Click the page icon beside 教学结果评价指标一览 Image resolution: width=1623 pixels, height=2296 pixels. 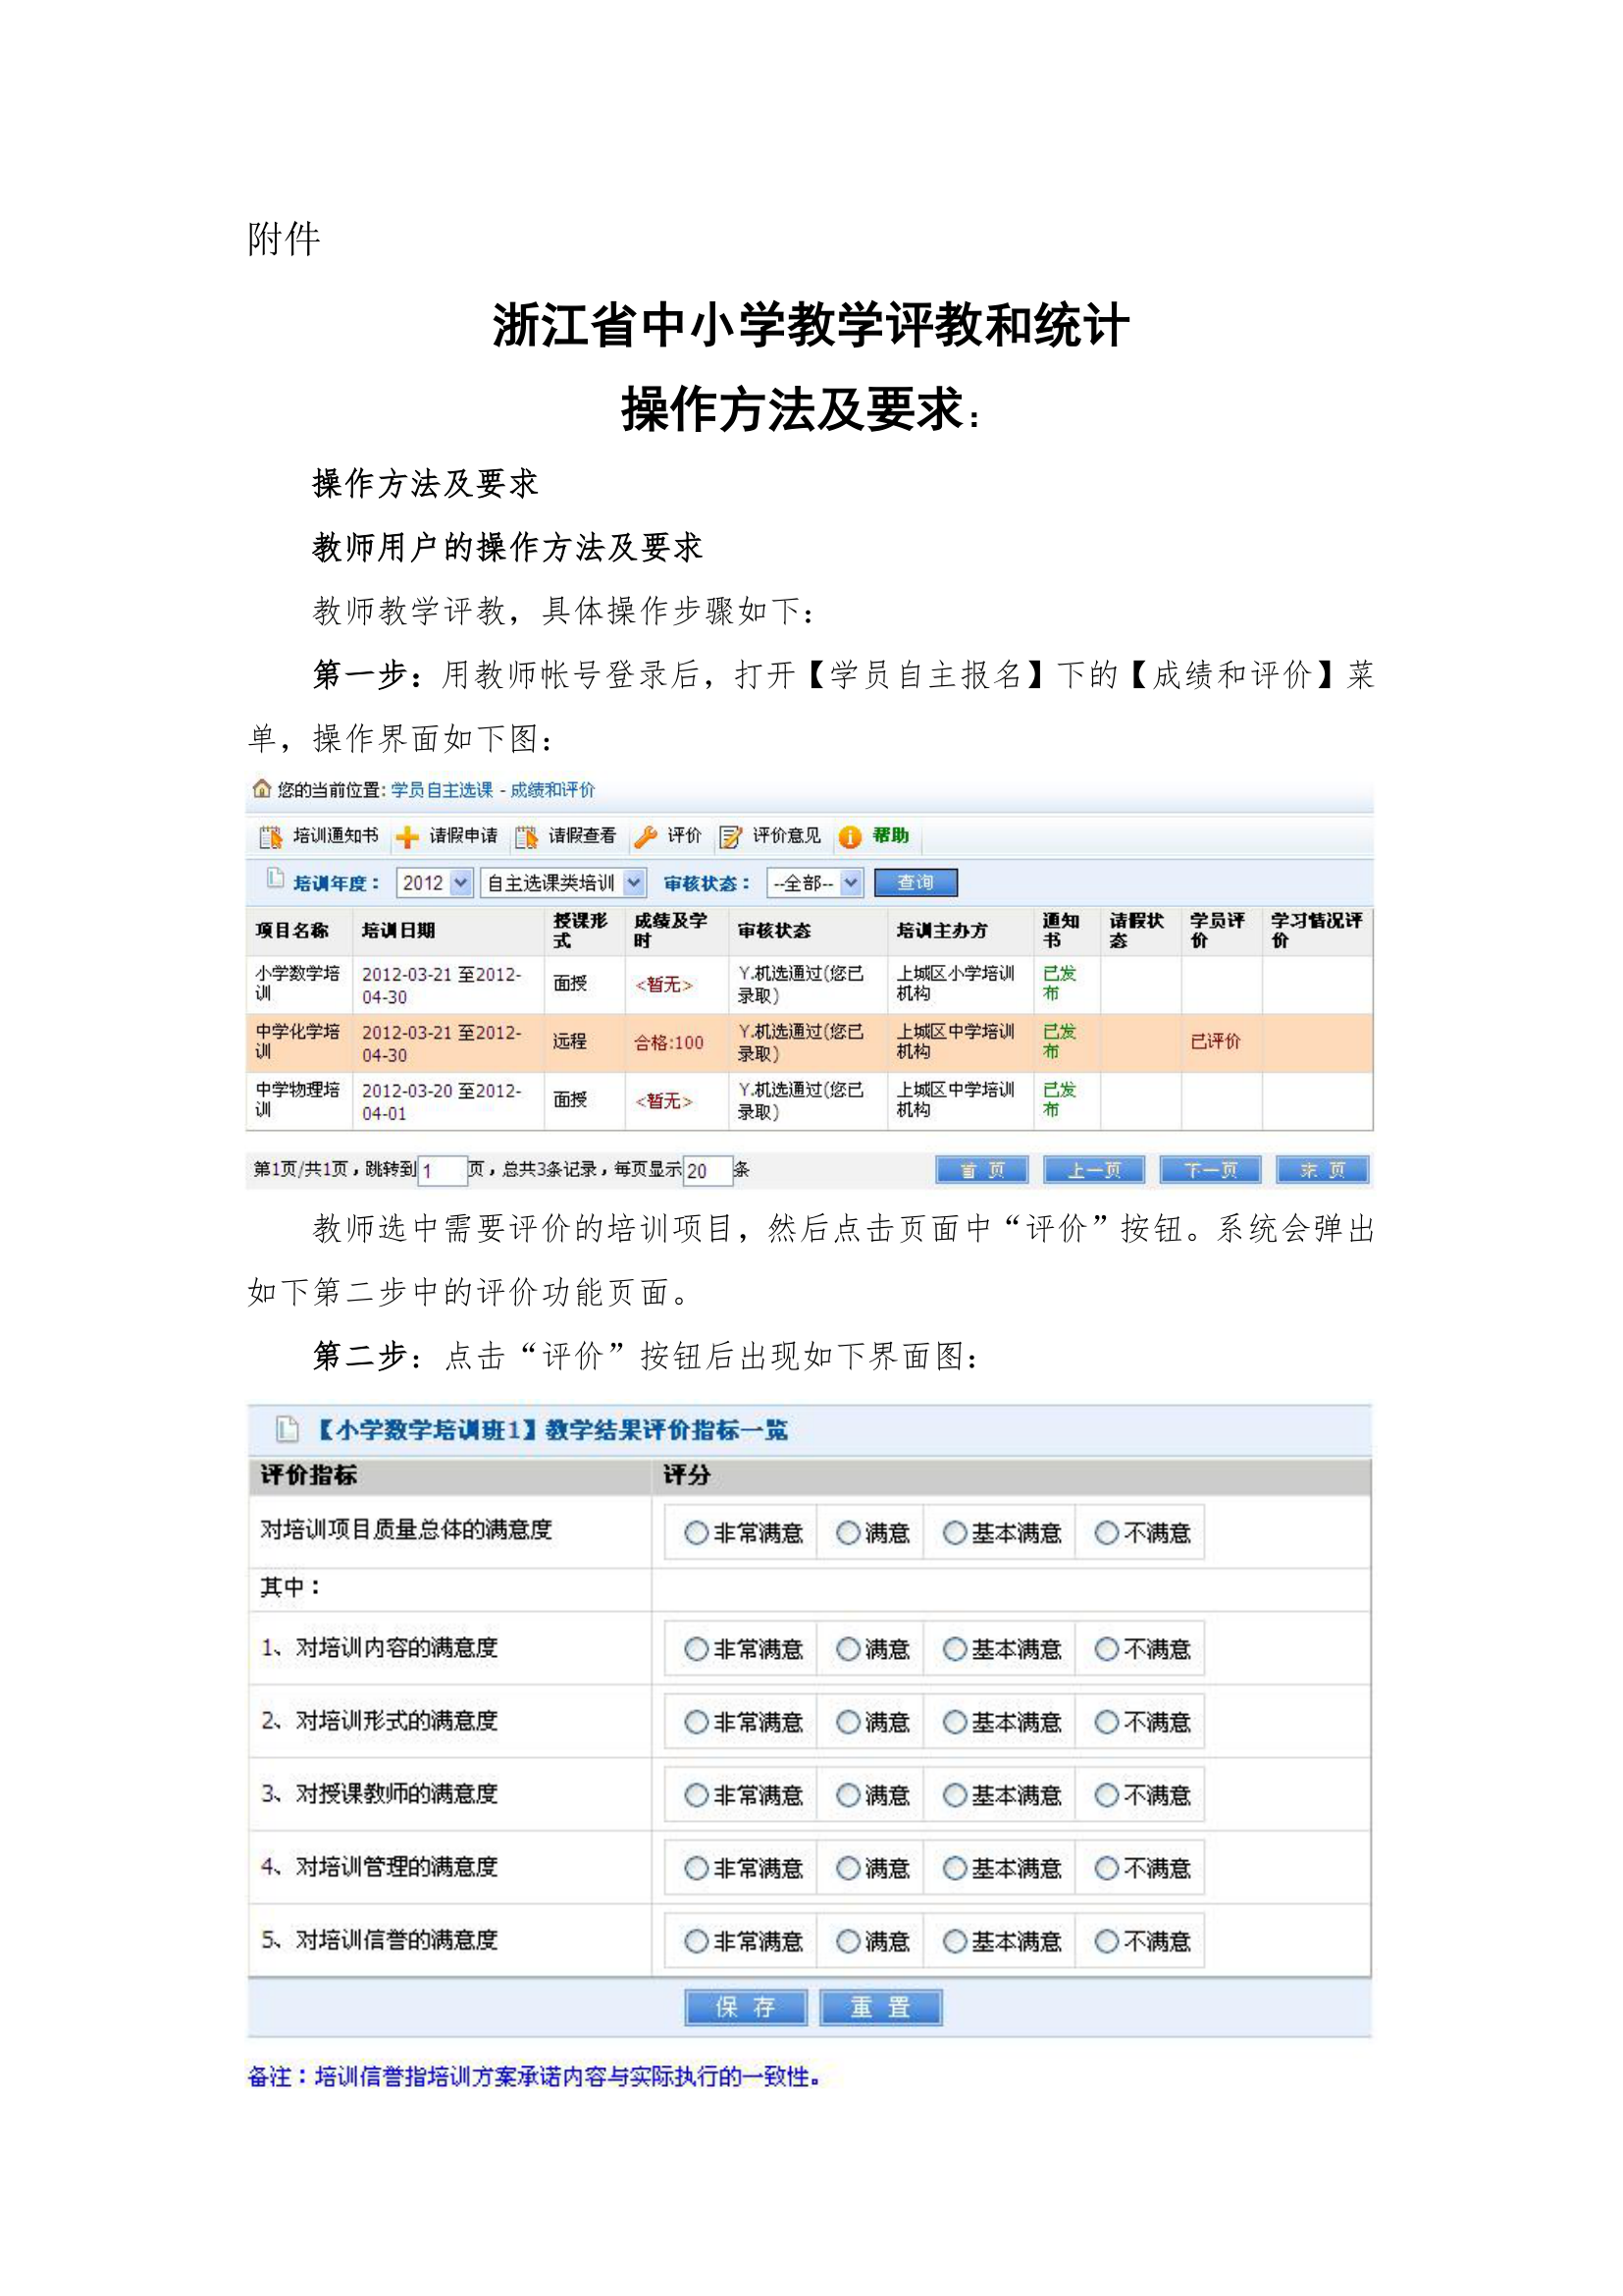(287, 1429)
